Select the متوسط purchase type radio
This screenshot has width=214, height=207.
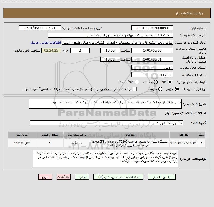click(x=160, y=89)
